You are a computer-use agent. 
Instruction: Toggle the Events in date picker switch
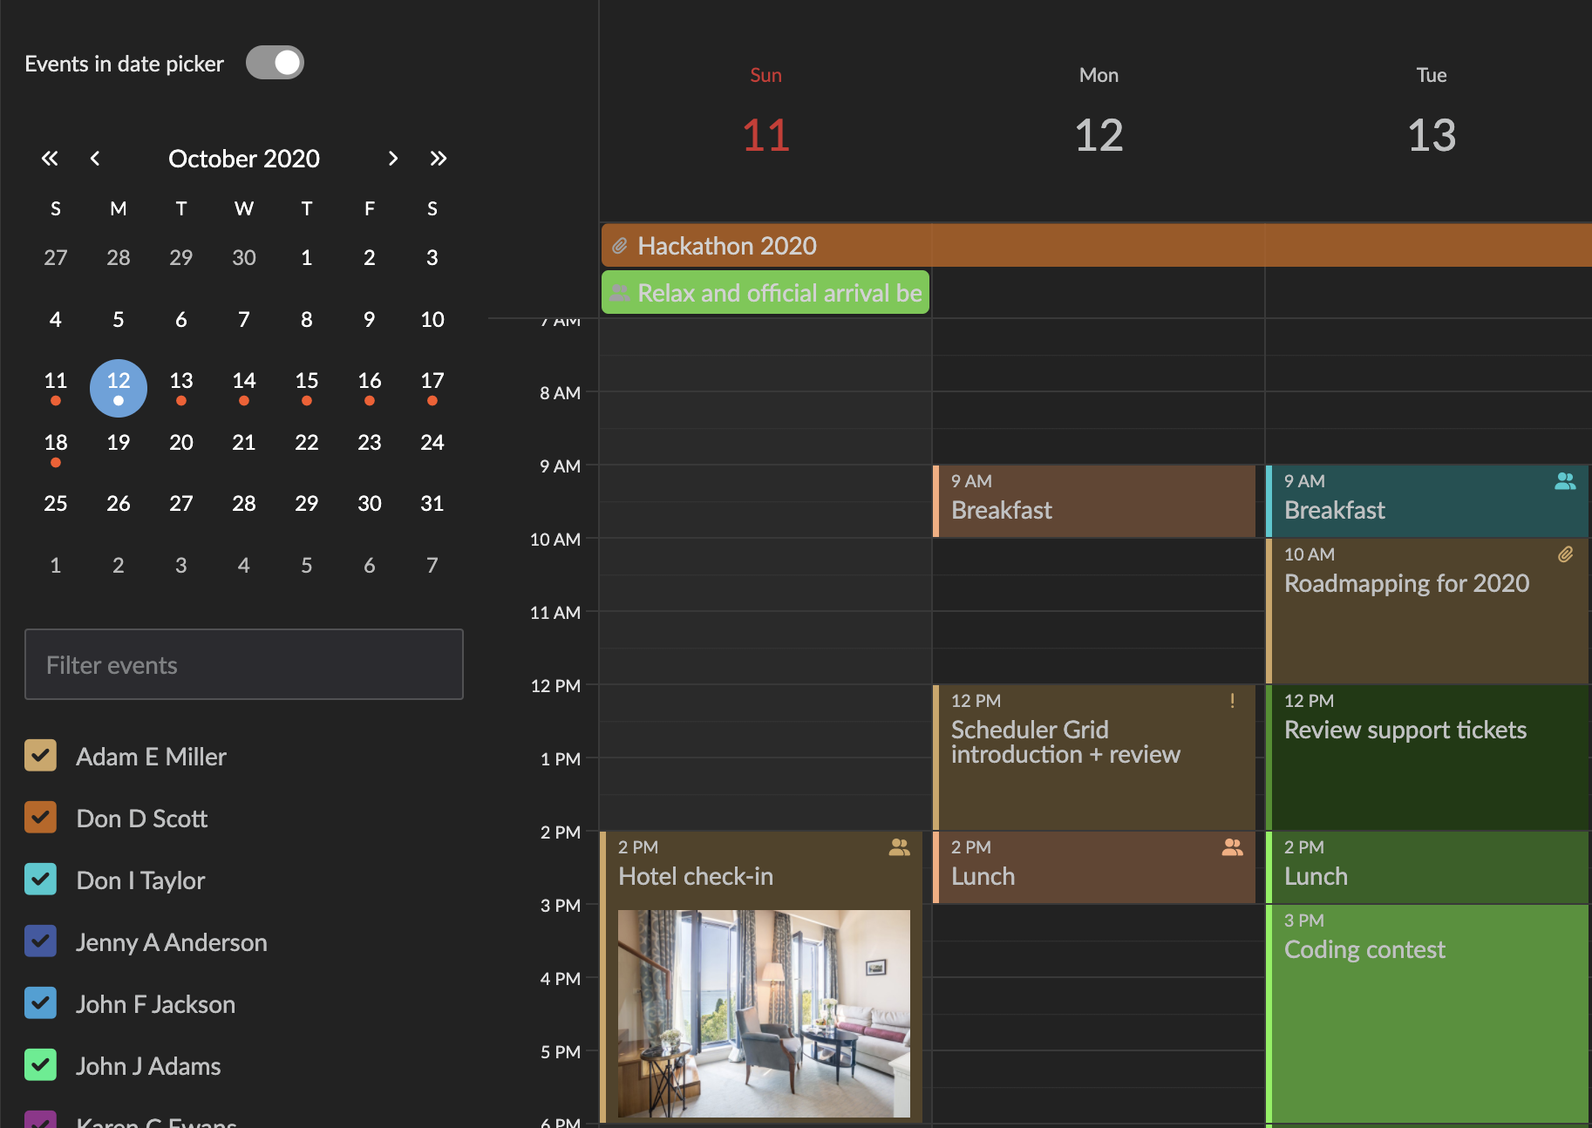click(x=275, y=62)
